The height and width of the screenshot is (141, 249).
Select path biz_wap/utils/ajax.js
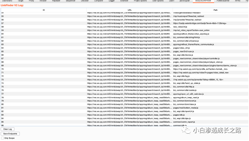(x=182, y=118)
